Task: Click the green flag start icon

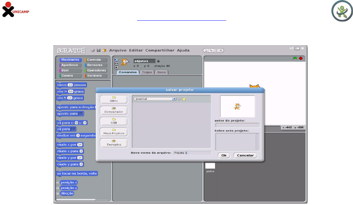Action: (x=295, y=58)
